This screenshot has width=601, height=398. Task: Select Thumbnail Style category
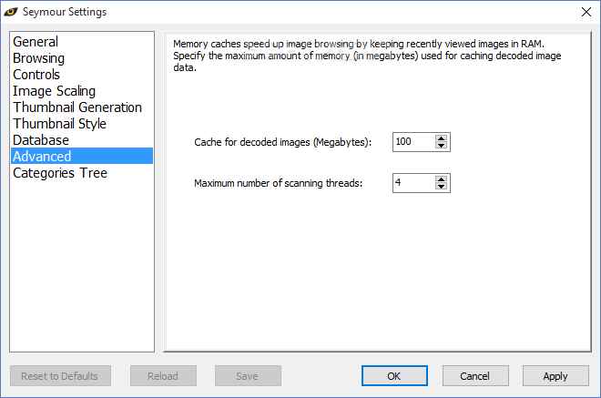82,124
